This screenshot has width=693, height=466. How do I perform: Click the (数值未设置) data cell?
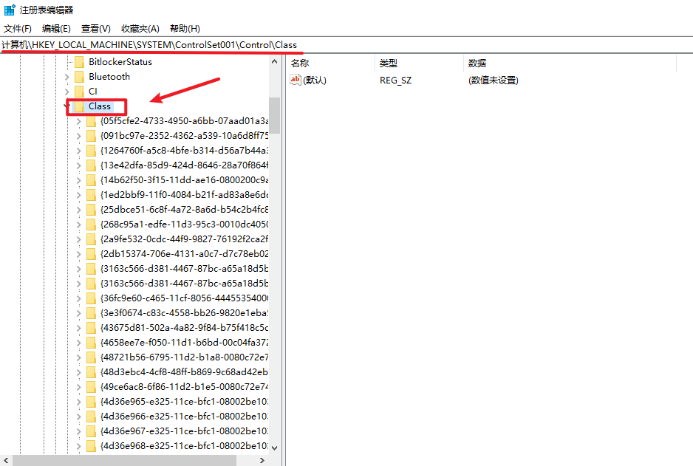(x=494, y=80)
